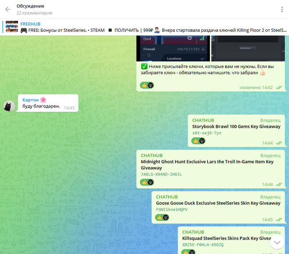The height and width of the screenshot is (254, 289).
Task: Select the Storybook Brawl 100 Gems title text
Action: tap(236, 127)
